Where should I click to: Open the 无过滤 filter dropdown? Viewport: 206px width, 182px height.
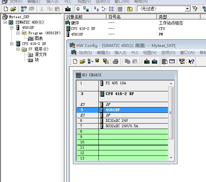(x=187, y=9)
